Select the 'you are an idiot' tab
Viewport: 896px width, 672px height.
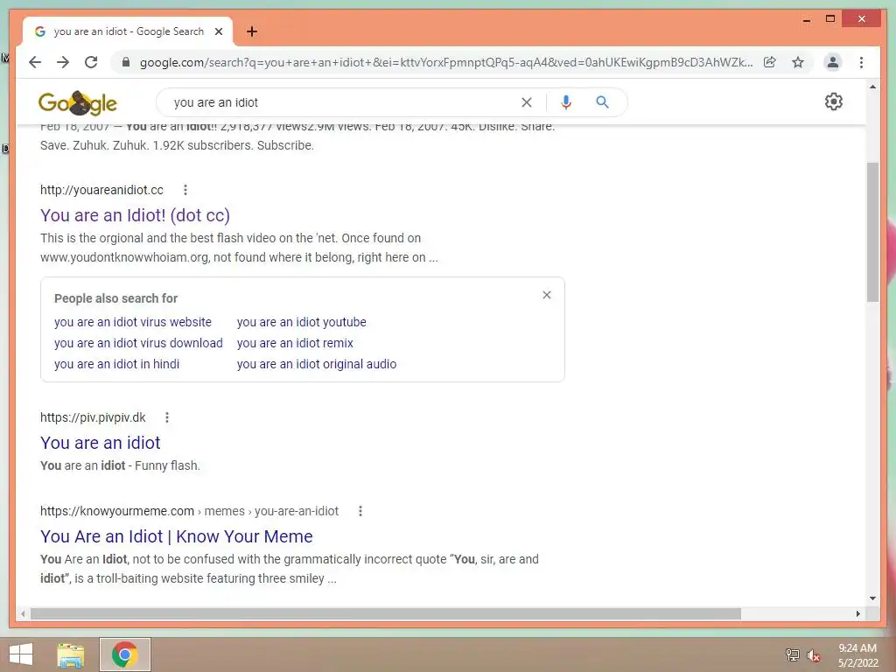(128, 31)
